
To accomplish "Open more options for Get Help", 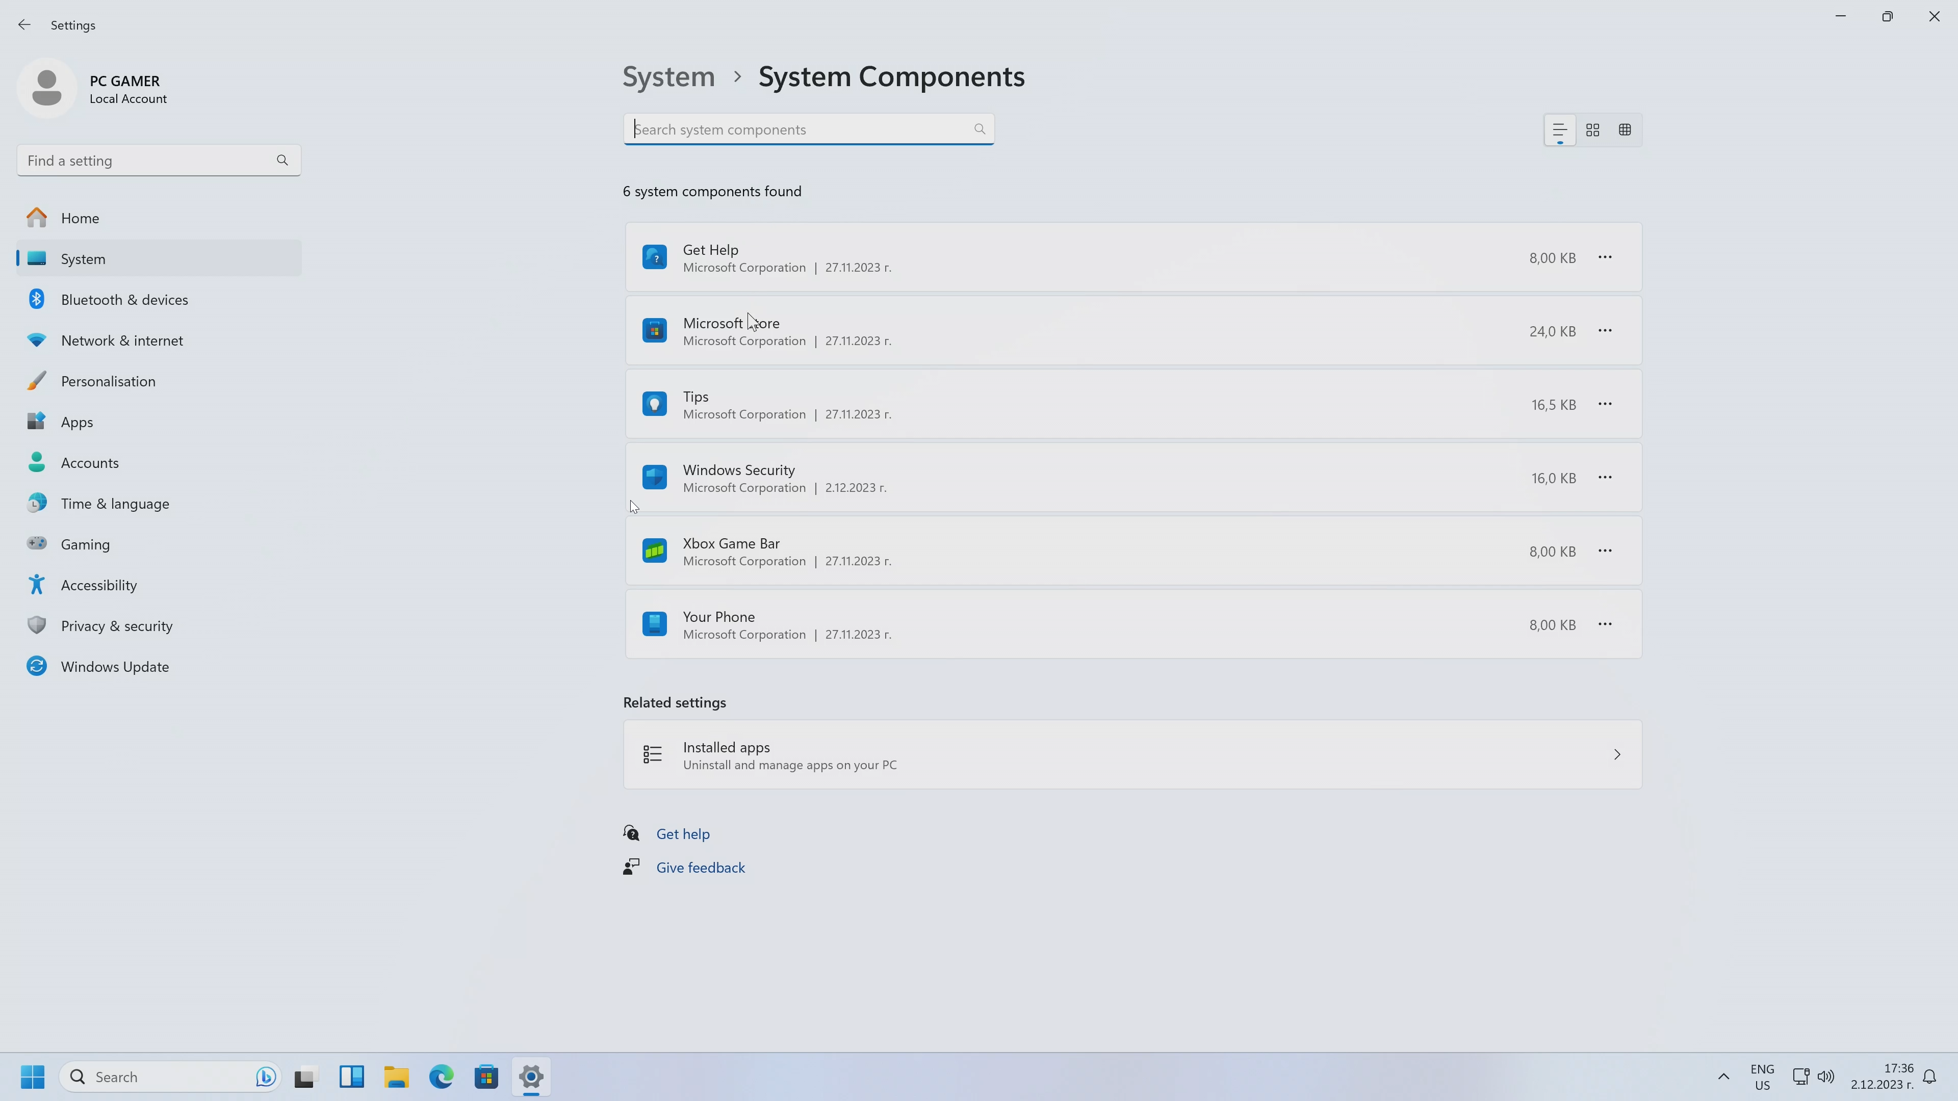I will [x=1605, y=257].
